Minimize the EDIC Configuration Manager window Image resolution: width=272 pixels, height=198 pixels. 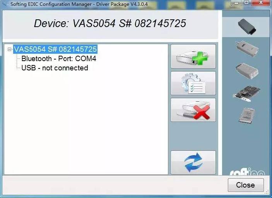pos(236,3)
